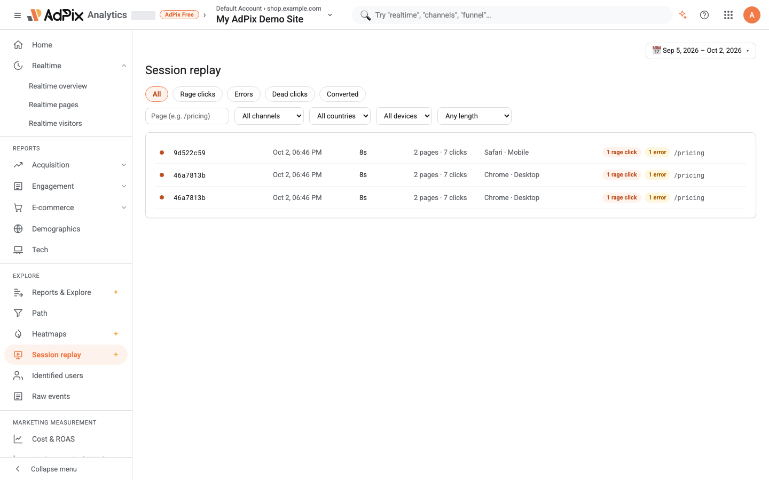Open the All channels dropdown

point(269,116)
